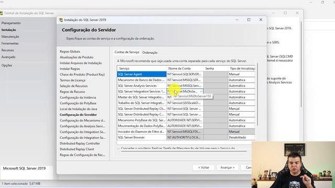This screenshot has width=335, height=188.
Task: Open startup type Manual for SQL Server Agent
Action: pos(241,74)
